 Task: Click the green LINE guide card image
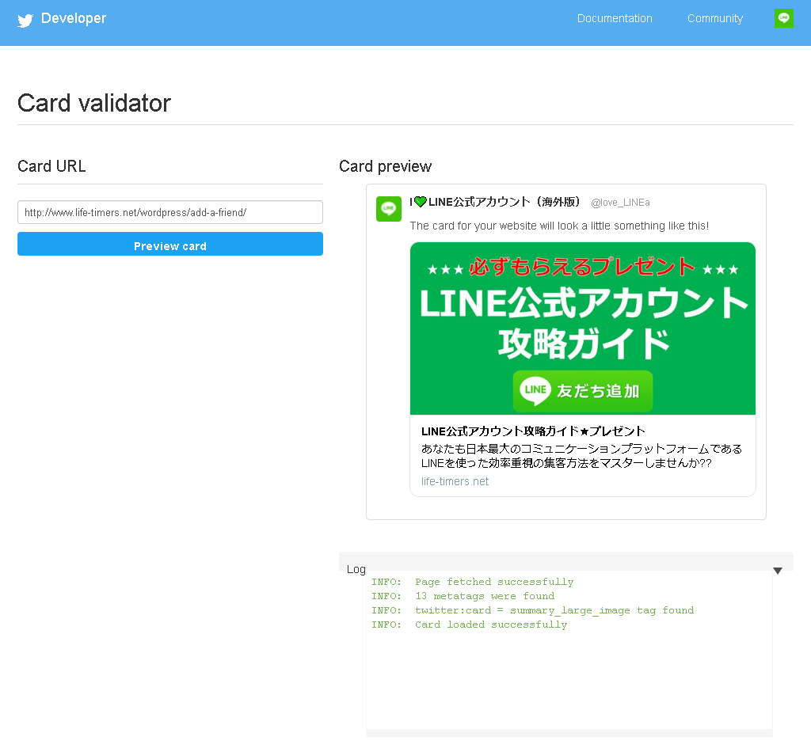click(x=582, y=328)
